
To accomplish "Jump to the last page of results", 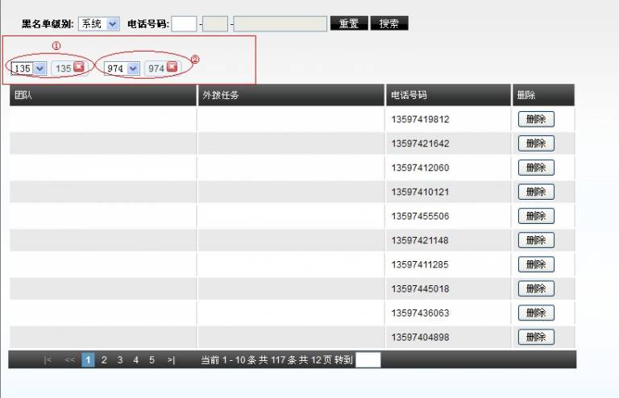I will pos(171,360).
